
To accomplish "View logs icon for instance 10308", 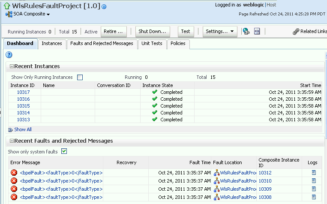I will tap(314, 197).
